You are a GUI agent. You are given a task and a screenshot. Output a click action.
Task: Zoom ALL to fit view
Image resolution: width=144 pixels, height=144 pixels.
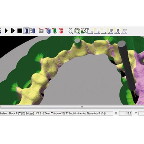click(71, 31)
